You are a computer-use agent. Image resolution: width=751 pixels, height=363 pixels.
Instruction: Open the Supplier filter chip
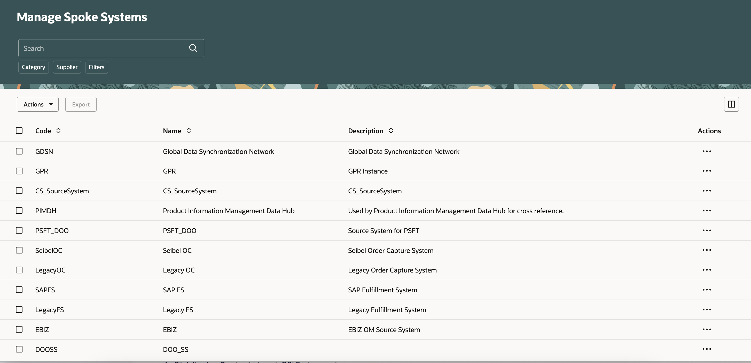pos(67,67)
